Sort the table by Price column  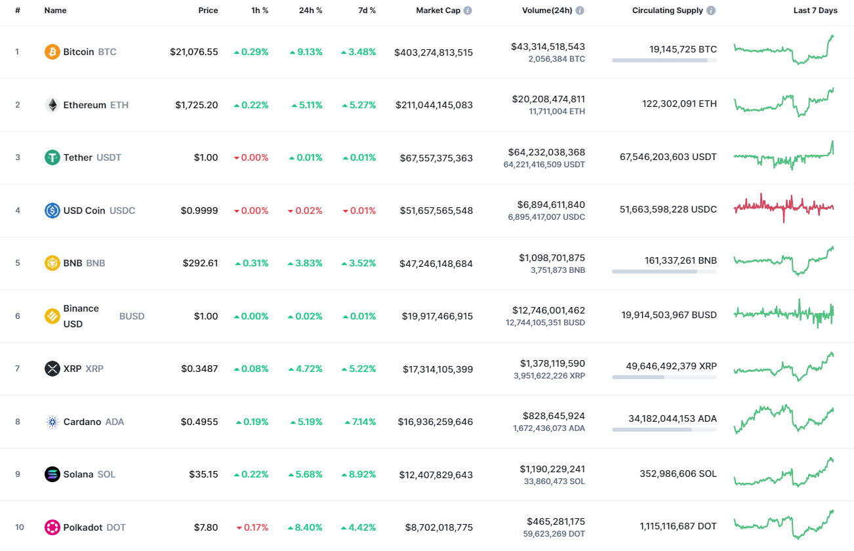[208, 10]
